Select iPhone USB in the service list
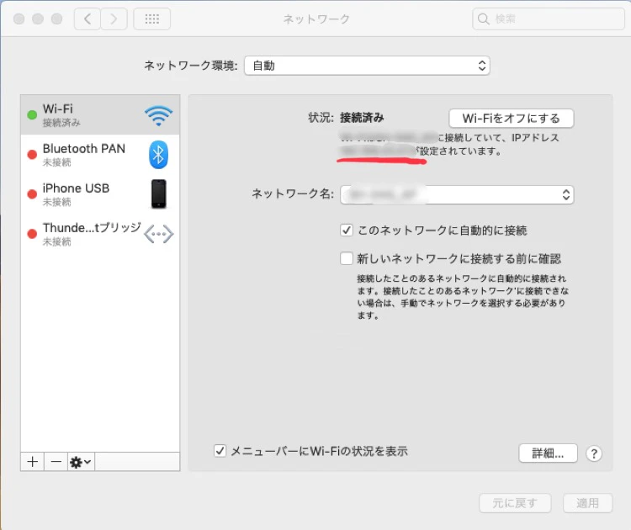Image resolution: width=631 pixels, height=530 pixels. (x=100, y=194)
